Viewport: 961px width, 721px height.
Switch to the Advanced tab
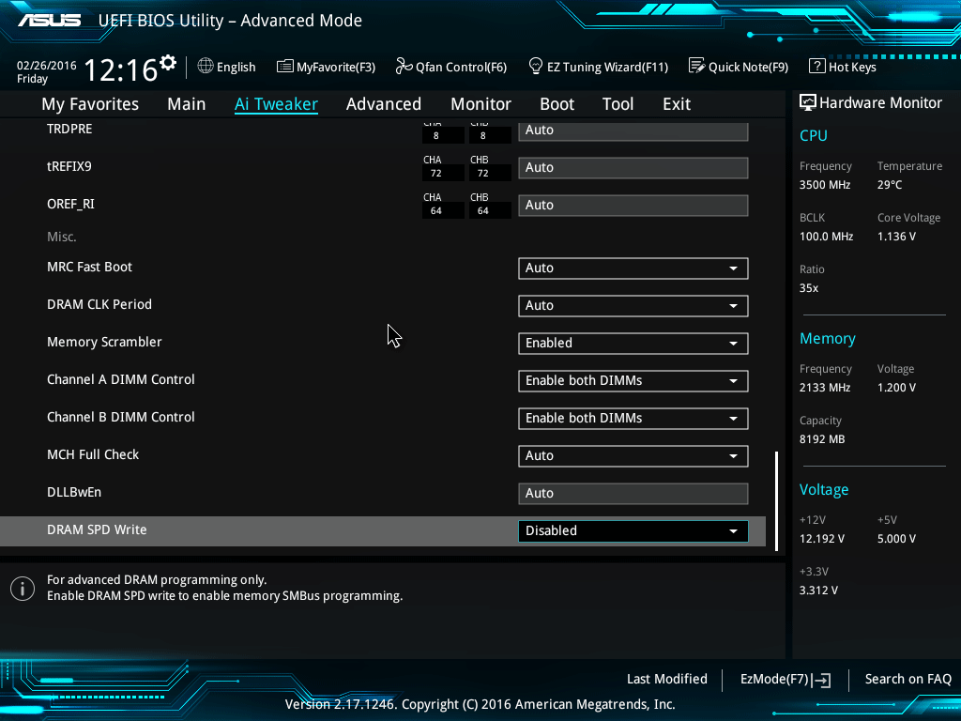[383, 104]
